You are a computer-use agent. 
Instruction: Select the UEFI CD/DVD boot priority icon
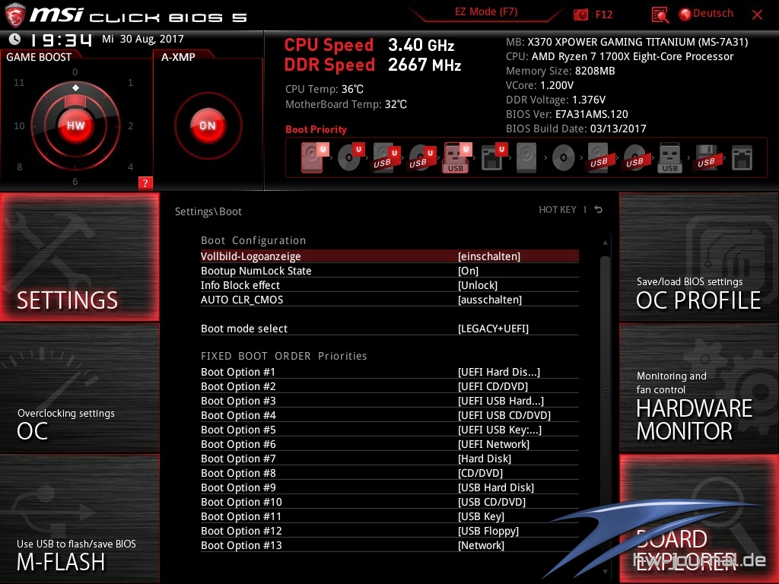click(350, 157)
